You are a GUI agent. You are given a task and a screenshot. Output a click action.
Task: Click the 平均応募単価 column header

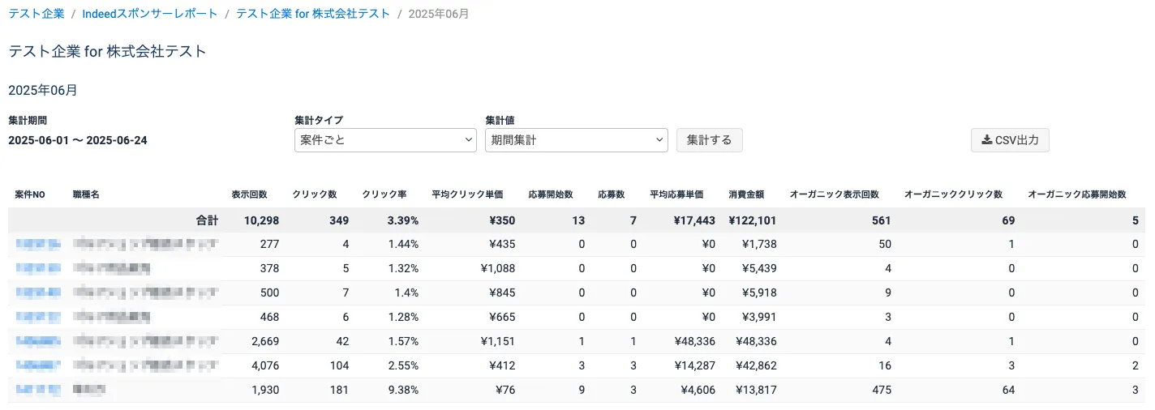click(676, 195)
